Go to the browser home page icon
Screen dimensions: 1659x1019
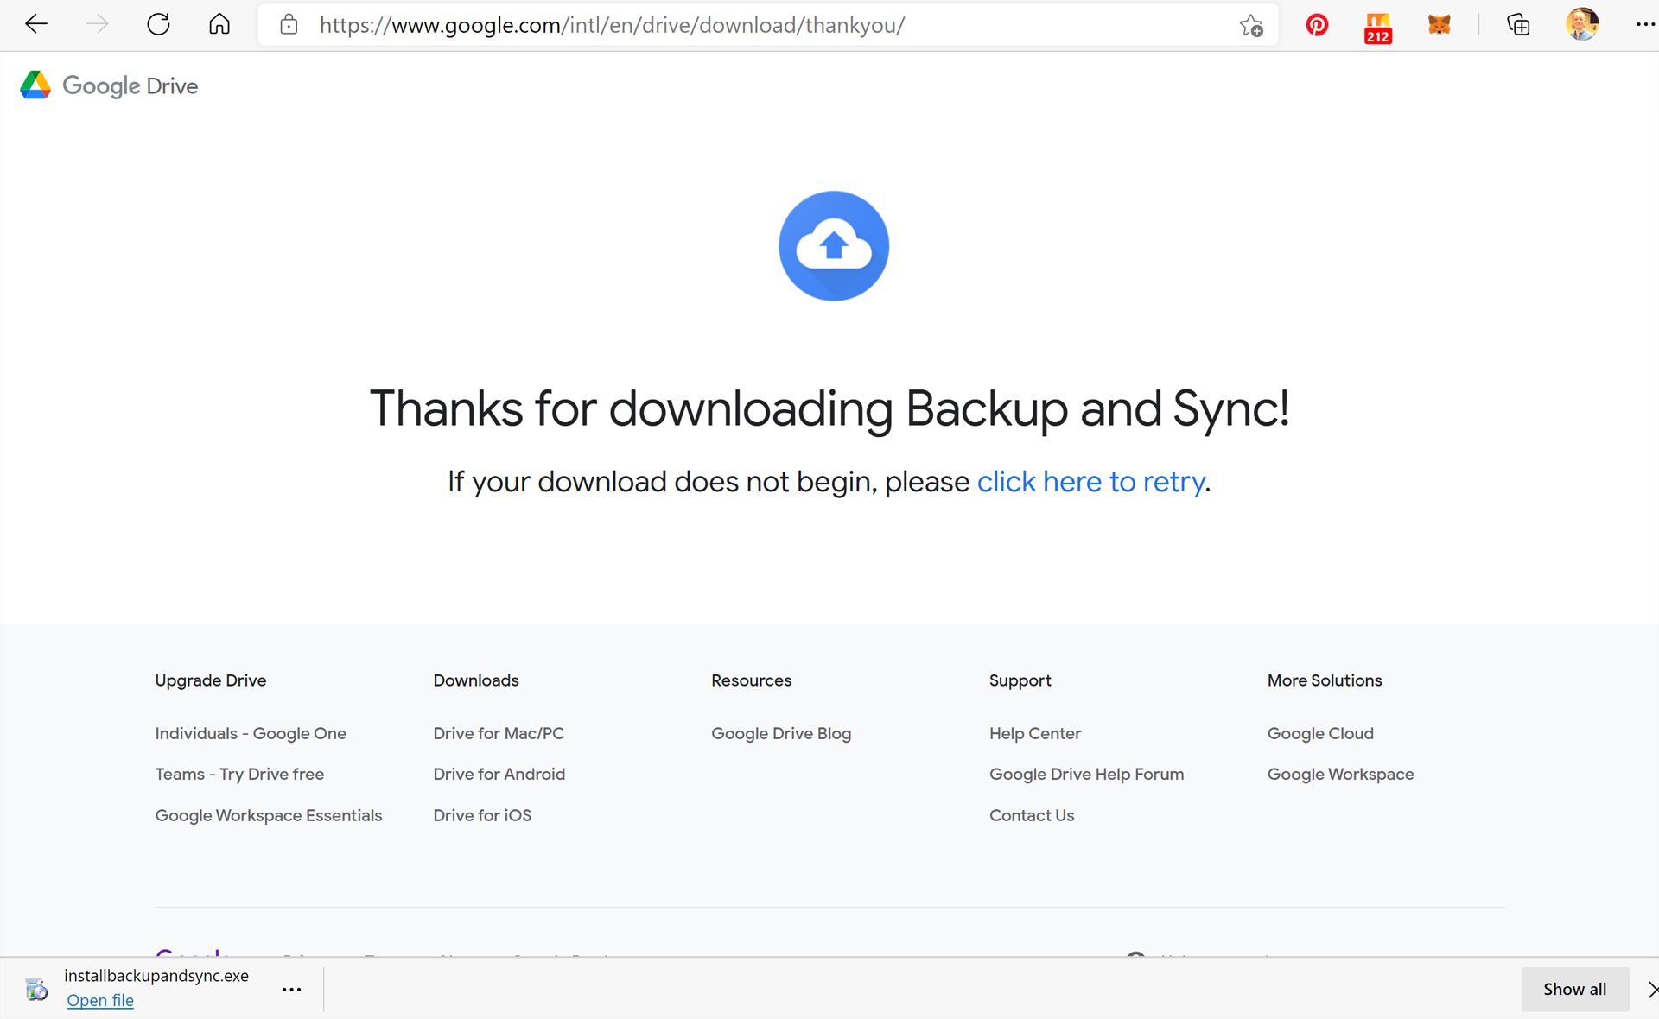pos(219,24)
